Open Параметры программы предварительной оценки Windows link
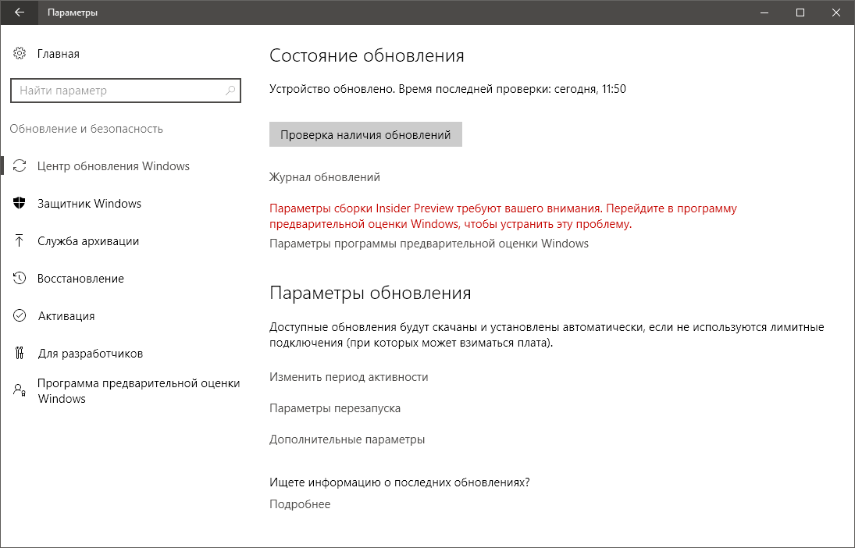This screenshot has width=855, height=548. click(429, 244)
